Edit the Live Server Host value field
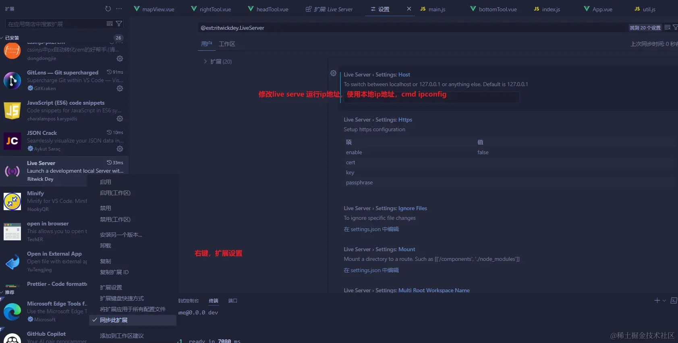Viewport: 678px width, 343px height. click(432, 97)
